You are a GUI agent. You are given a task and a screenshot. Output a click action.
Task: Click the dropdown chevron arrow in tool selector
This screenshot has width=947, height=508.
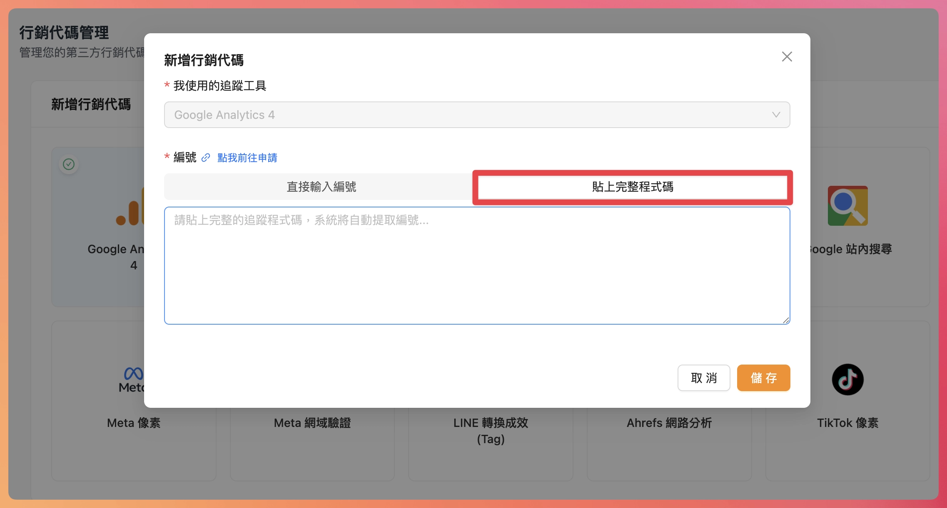click(776, 115)
